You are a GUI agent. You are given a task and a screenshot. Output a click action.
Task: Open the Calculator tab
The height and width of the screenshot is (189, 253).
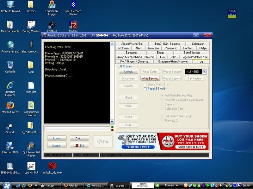[198, 44]
